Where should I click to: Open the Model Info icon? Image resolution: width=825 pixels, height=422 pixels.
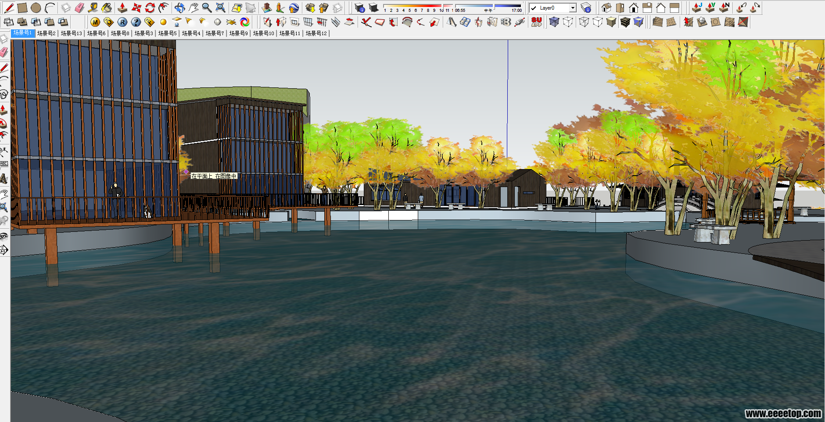360,8
